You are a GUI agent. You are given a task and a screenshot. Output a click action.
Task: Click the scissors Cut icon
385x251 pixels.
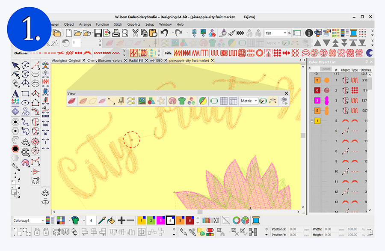135,33
